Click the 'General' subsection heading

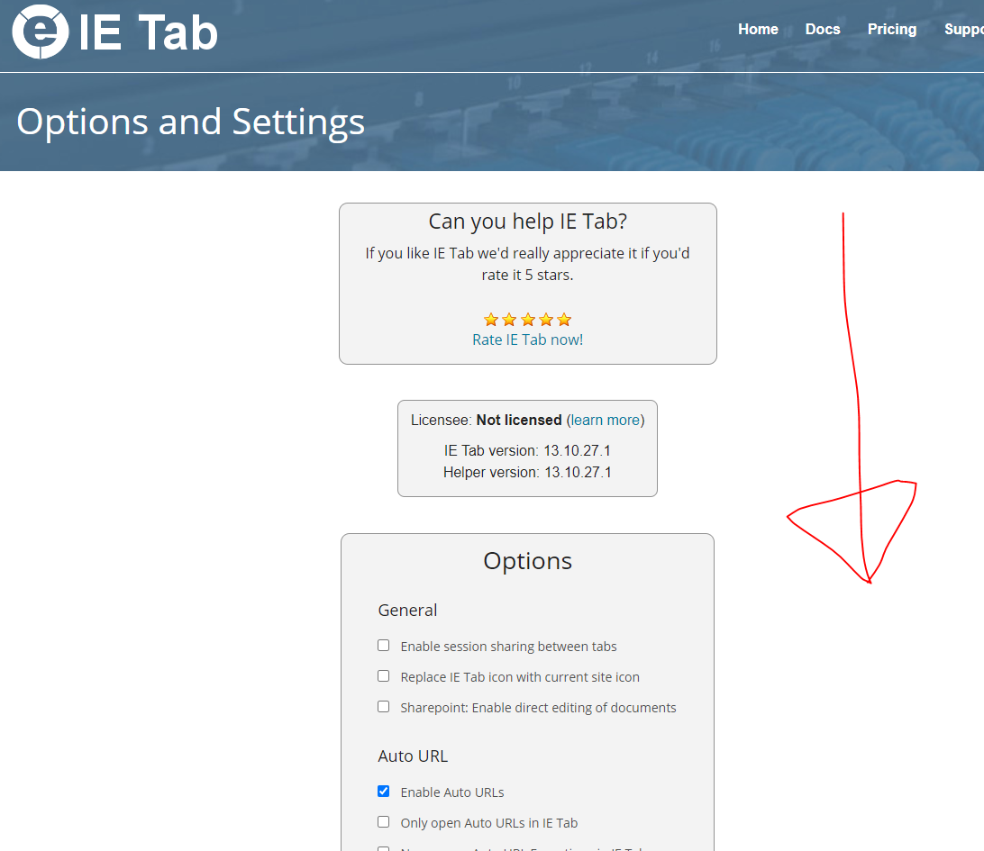(x=407, y=611)
